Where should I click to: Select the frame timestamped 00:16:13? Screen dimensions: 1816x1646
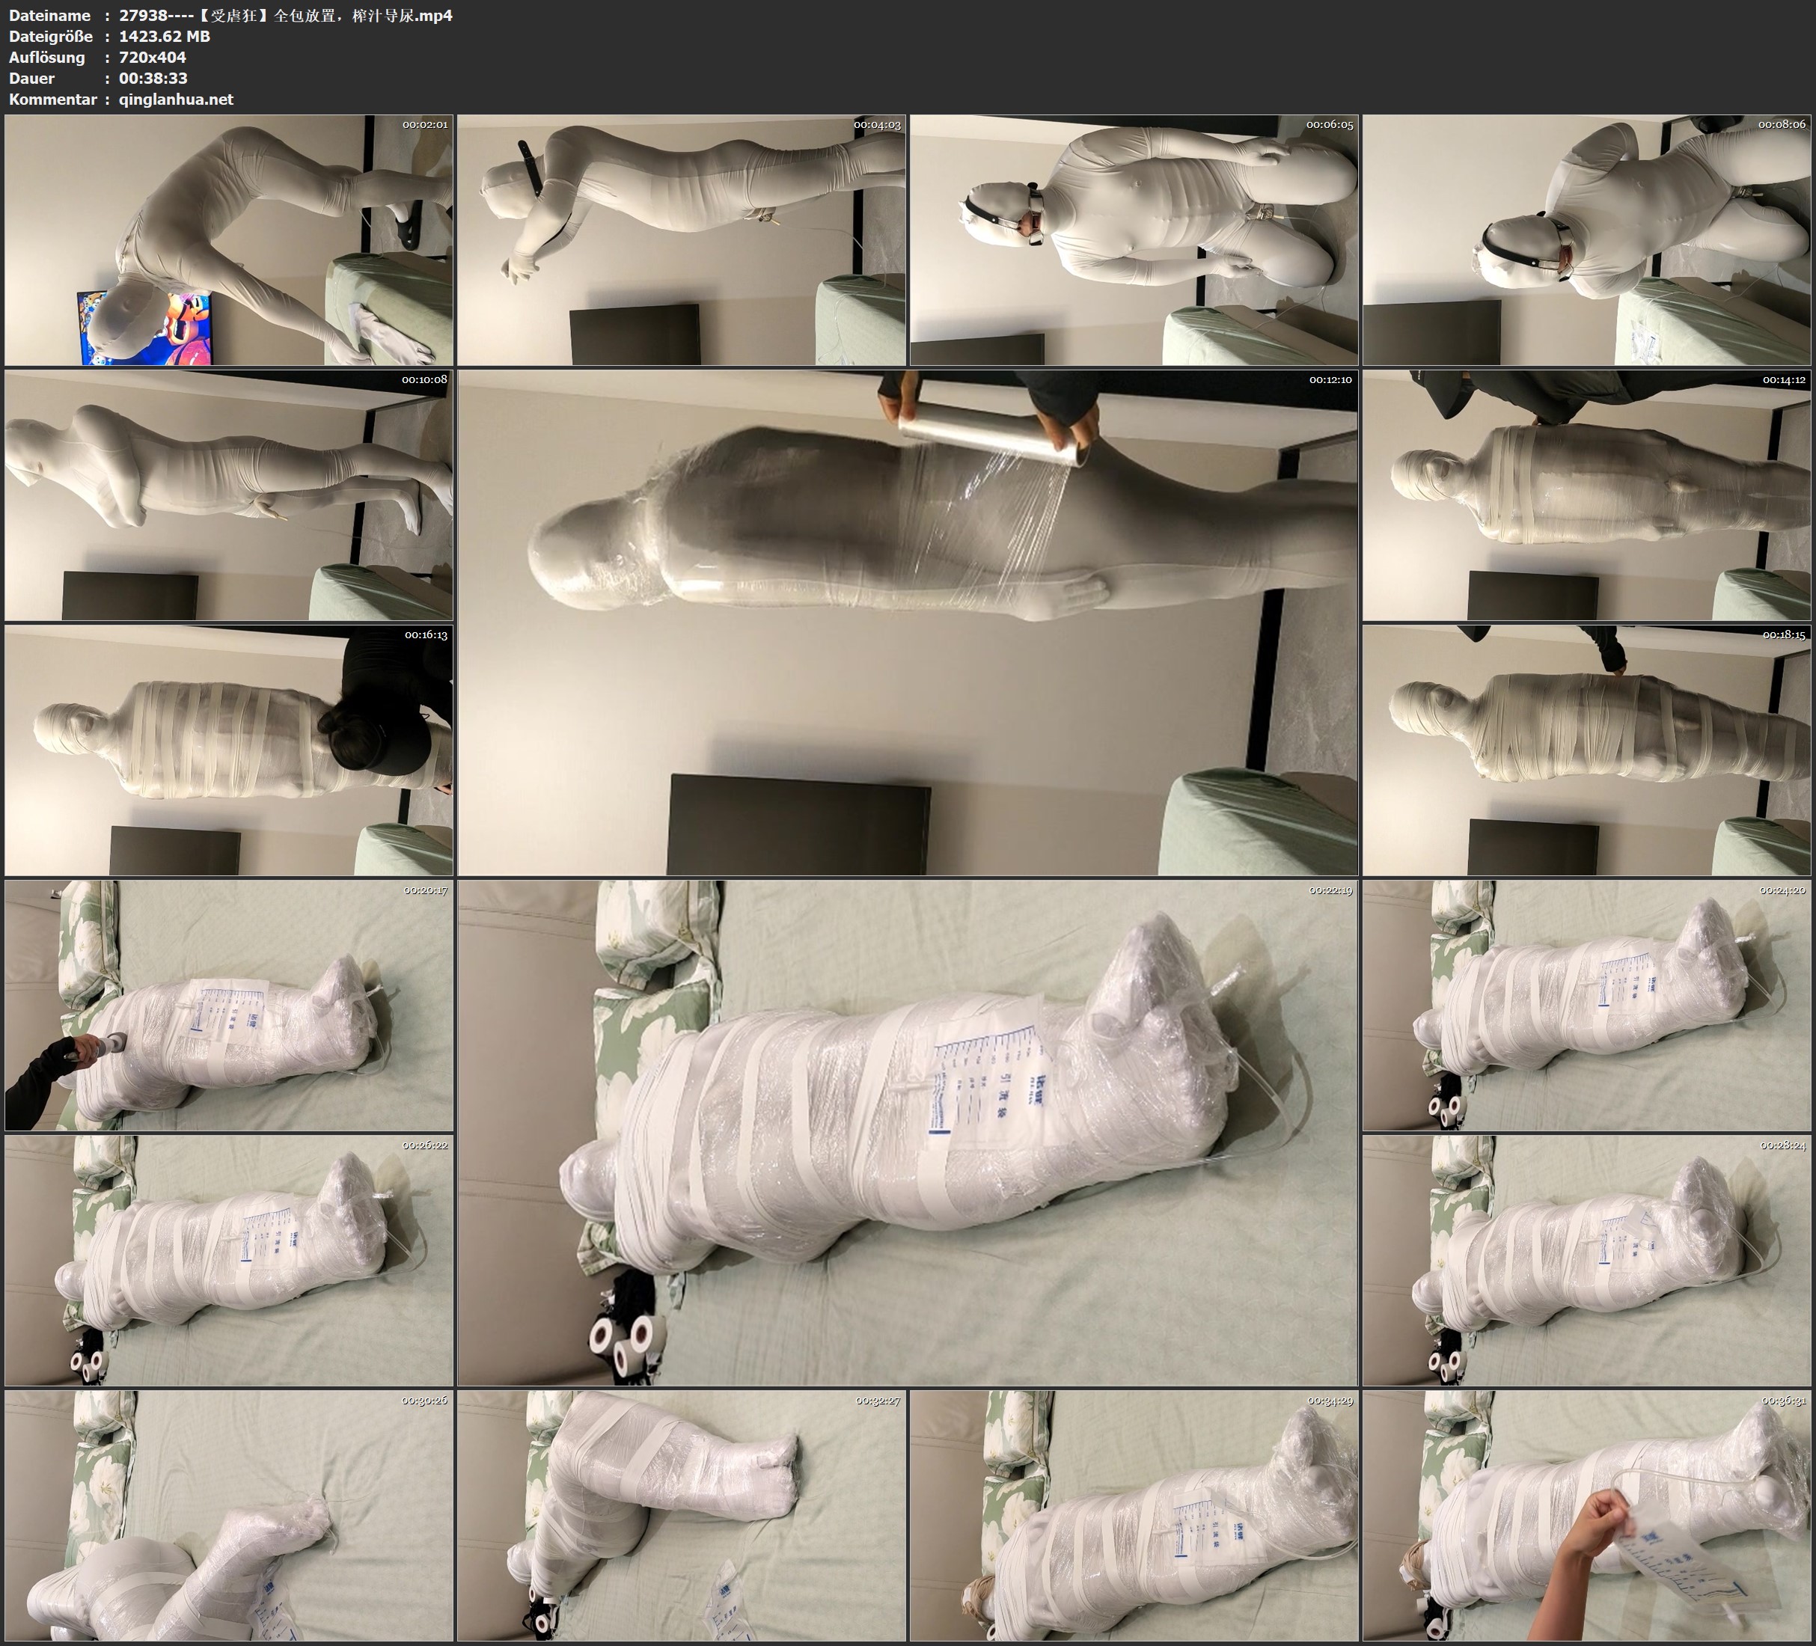click(229, 750)
